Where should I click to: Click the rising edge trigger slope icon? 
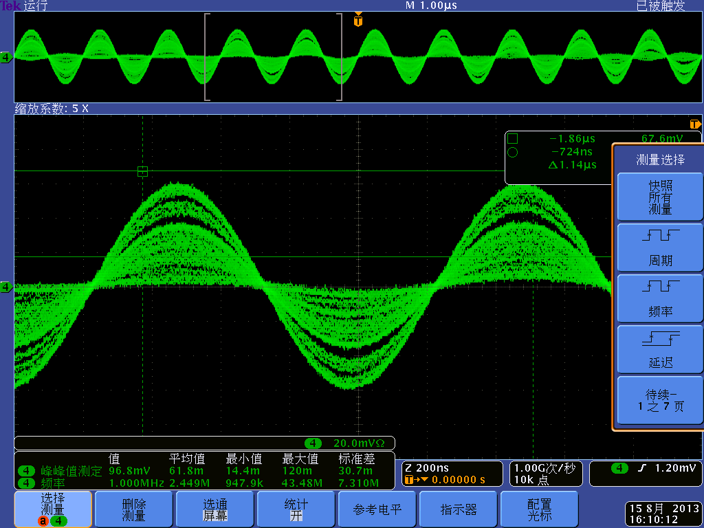point(642,468)
